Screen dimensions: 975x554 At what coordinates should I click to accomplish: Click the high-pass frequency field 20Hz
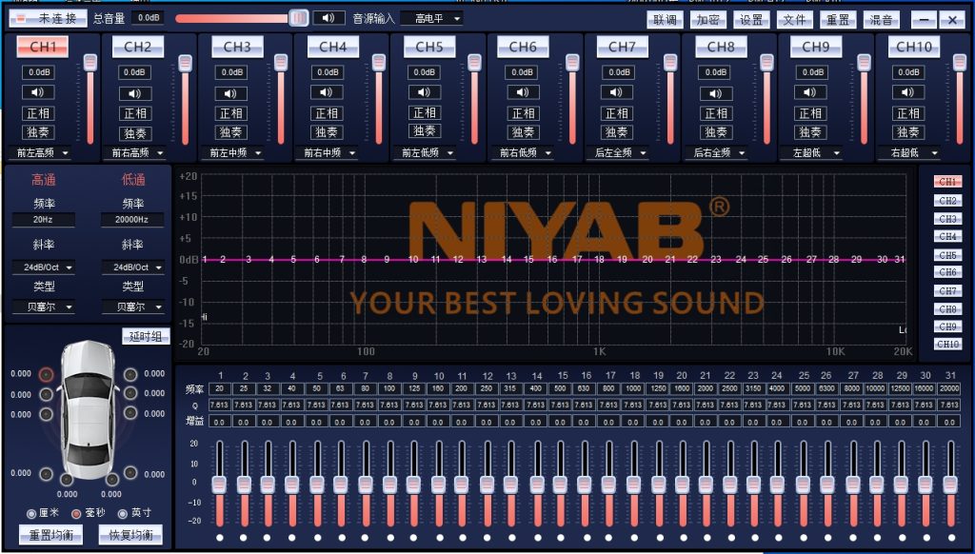pos(44,220)
